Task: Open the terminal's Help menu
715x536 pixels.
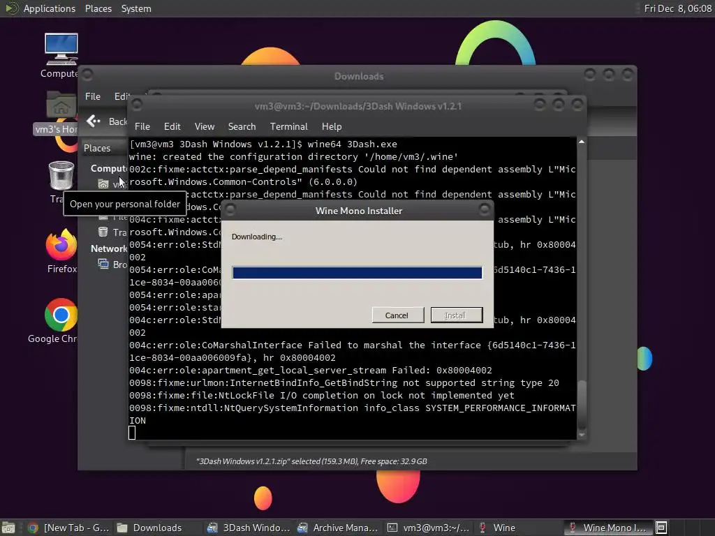Action: tap(332, 126)
